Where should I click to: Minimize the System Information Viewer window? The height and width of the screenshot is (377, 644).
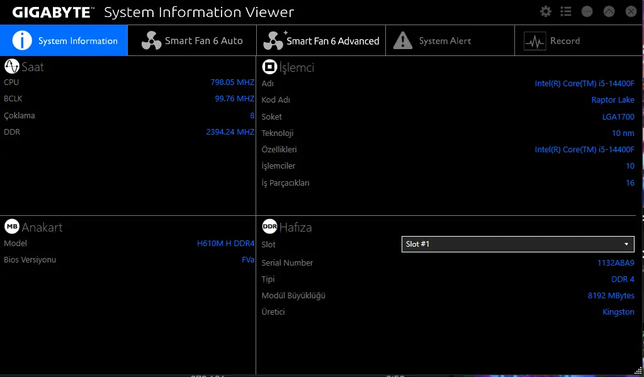click(x=587, y=11)
